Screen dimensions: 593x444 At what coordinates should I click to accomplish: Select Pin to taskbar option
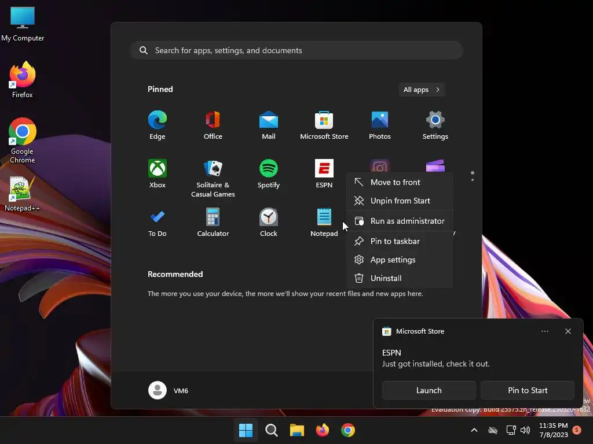[400, 241]
